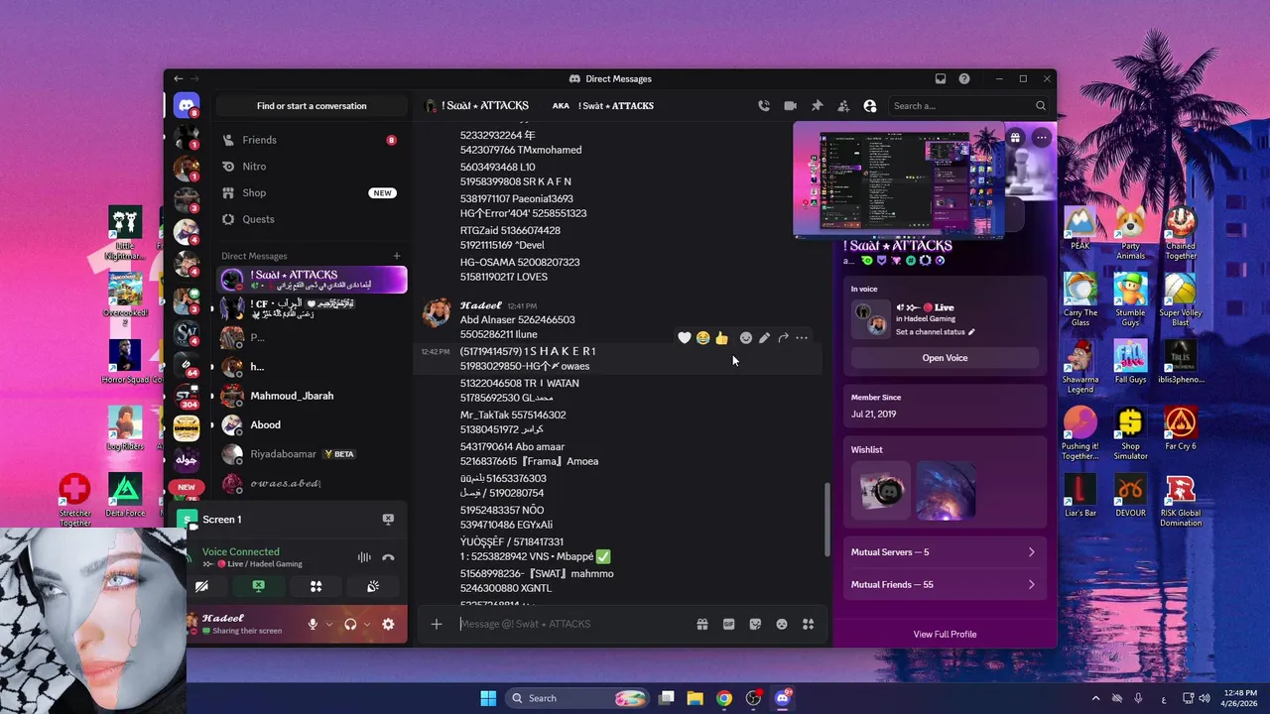Open more options on hovered message

click(x=802, y=338)
